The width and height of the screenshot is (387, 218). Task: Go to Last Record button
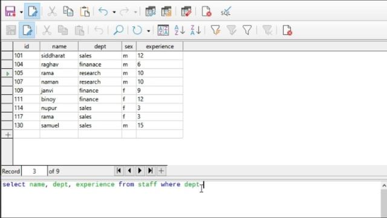point(151,171)
